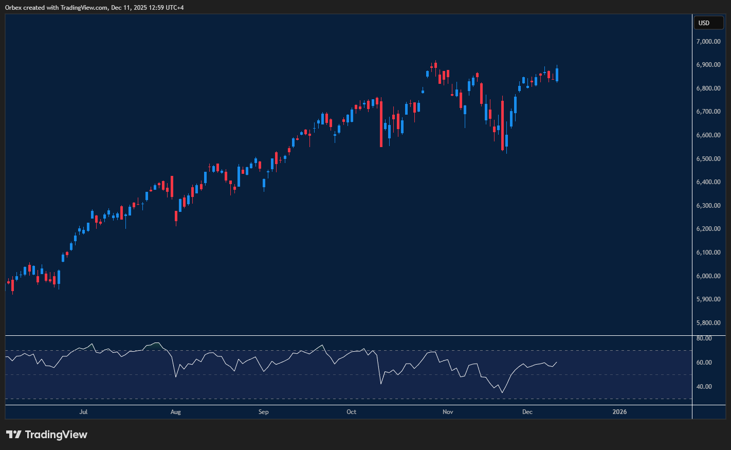Click the 2026 label on the time axis

pyautogui.click(x=619, y=412)
